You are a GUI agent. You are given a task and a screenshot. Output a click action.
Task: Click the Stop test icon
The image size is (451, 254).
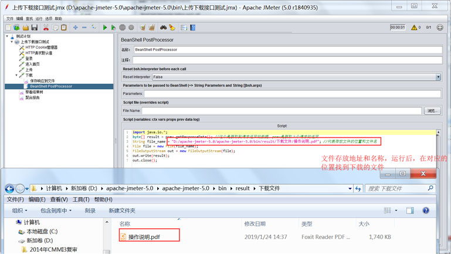123,28
